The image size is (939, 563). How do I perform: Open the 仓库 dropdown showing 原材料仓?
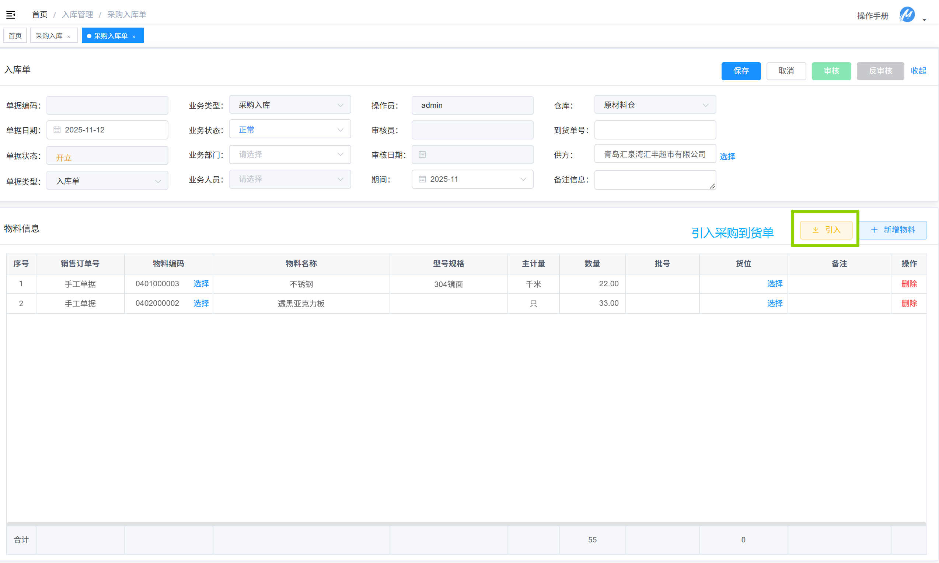pyautogui.click(x=655, y=105)
